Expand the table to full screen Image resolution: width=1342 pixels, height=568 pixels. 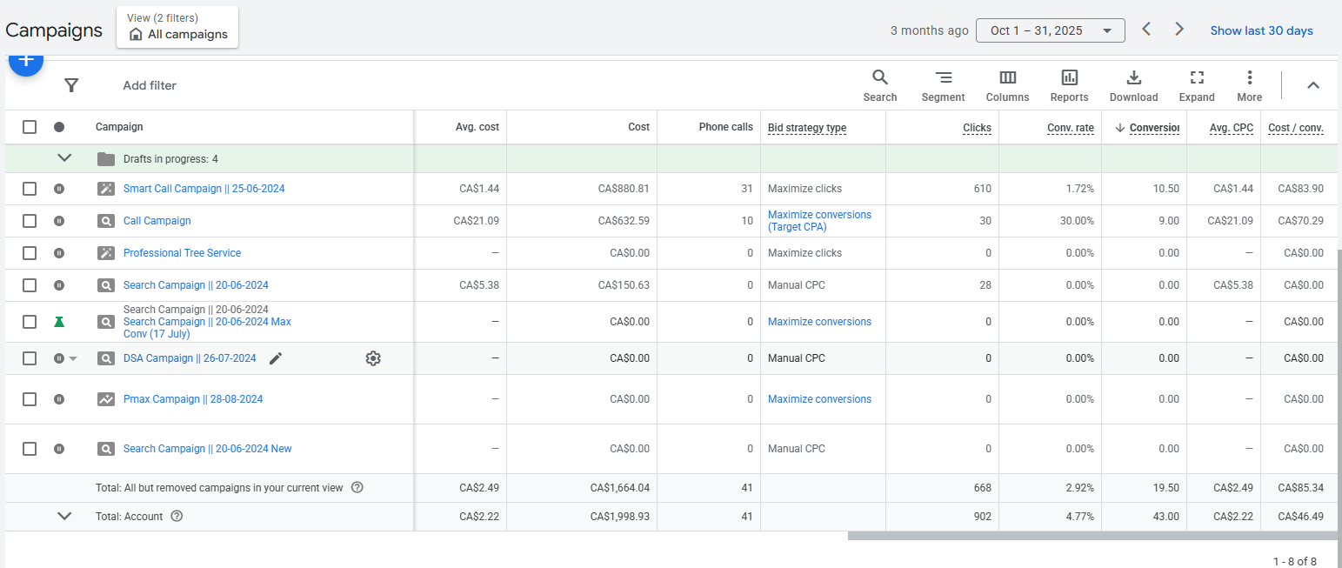point(1196,85)
